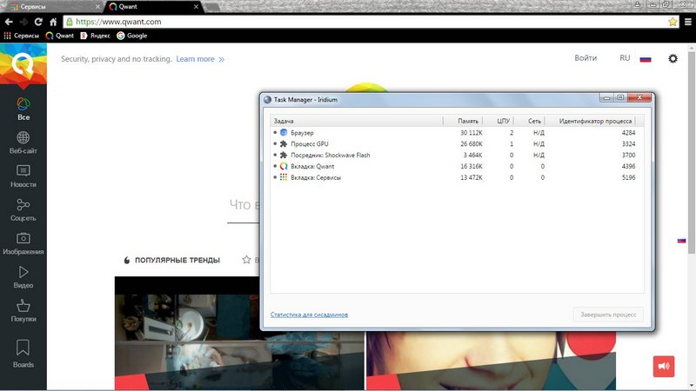Open the smiling face trend thumbnail
The width and height of the screenshot is (696, 391).
(x=491, y=361)
